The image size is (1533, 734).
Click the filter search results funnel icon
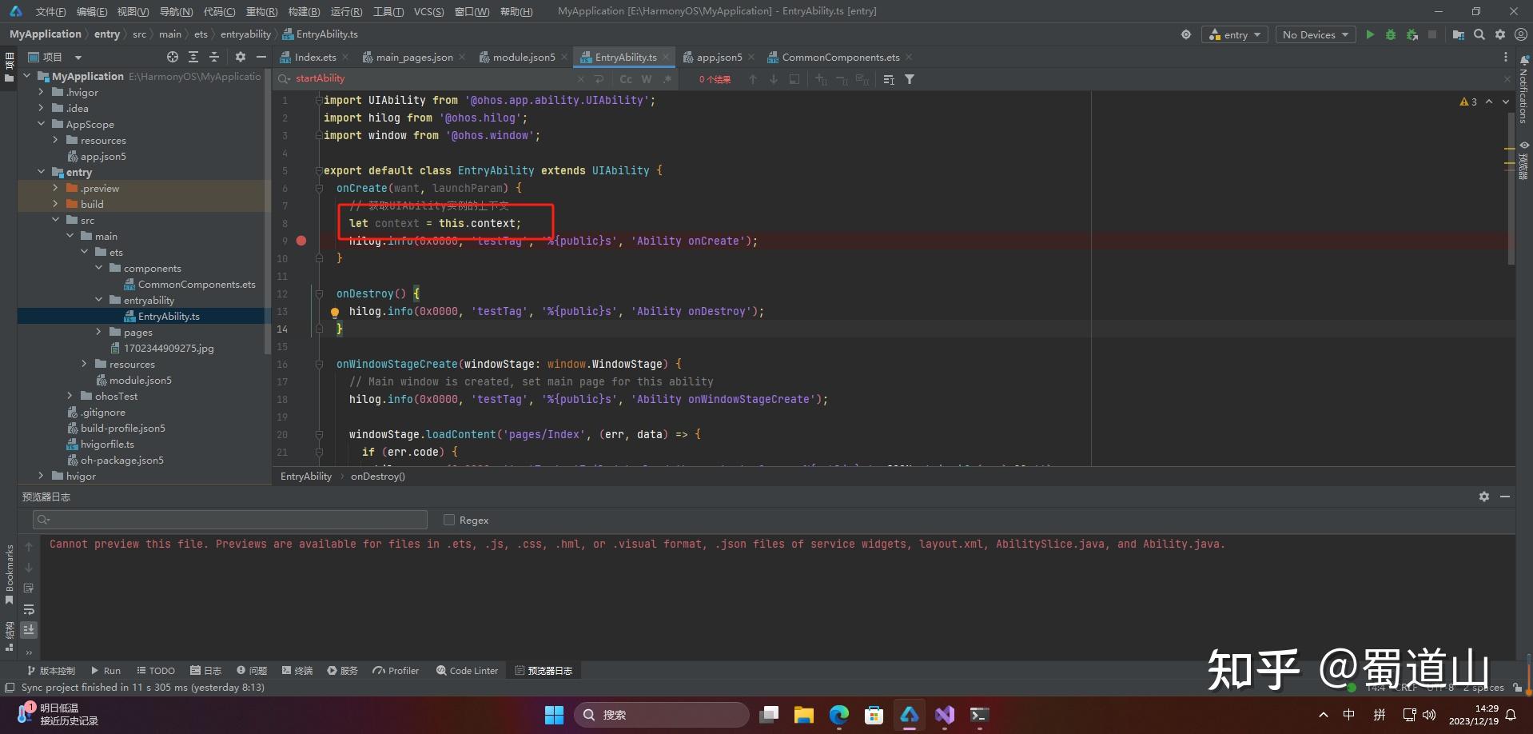910,79
